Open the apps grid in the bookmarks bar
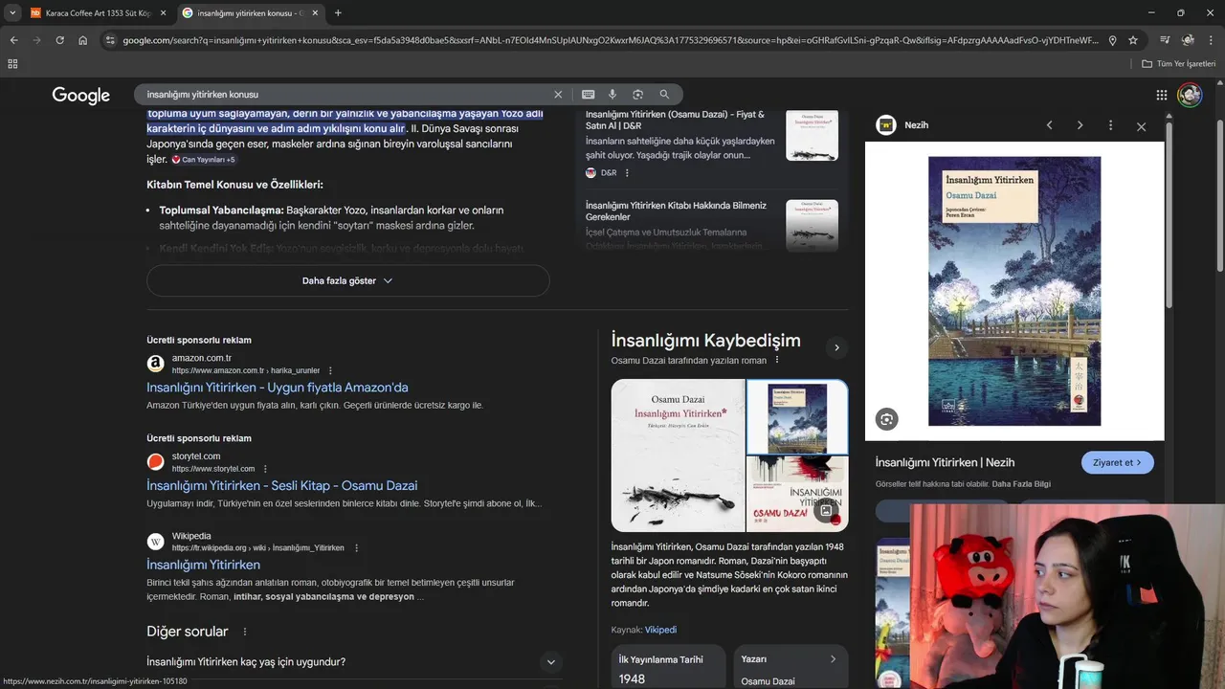Screen dimensions: 1225x689 point(12,63)
